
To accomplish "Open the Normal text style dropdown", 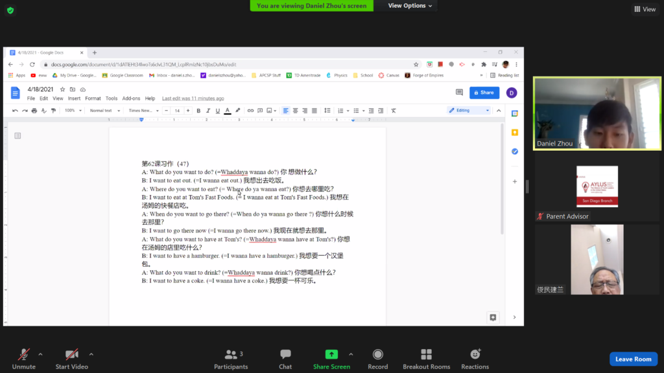I will pos(104,111).
